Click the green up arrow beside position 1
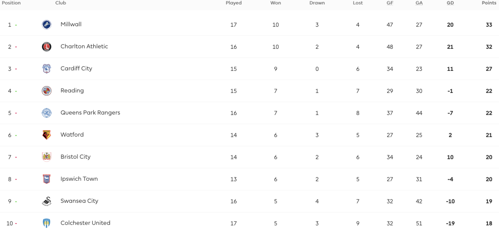This screenshot has width=499, height=230. tap(16, 25)
